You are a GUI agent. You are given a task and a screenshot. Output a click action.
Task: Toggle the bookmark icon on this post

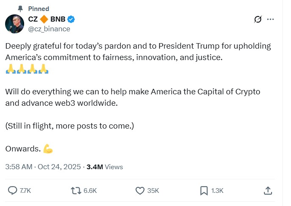(x=204, y=190)
